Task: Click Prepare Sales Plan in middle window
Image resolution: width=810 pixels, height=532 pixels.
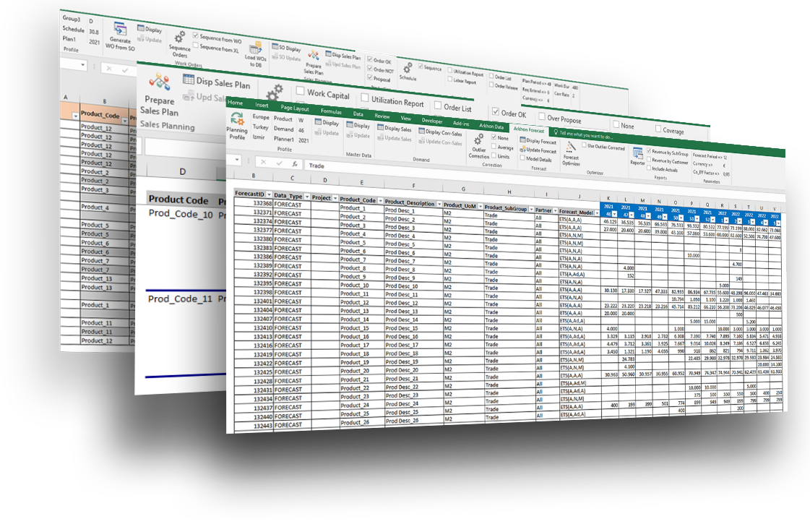Action: pos(160,95)
